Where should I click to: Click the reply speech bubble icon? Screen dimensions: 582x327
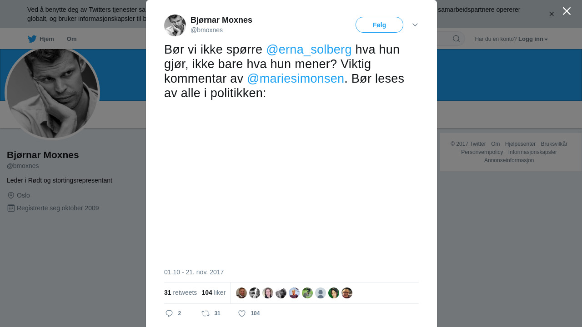tap(169, 313)
